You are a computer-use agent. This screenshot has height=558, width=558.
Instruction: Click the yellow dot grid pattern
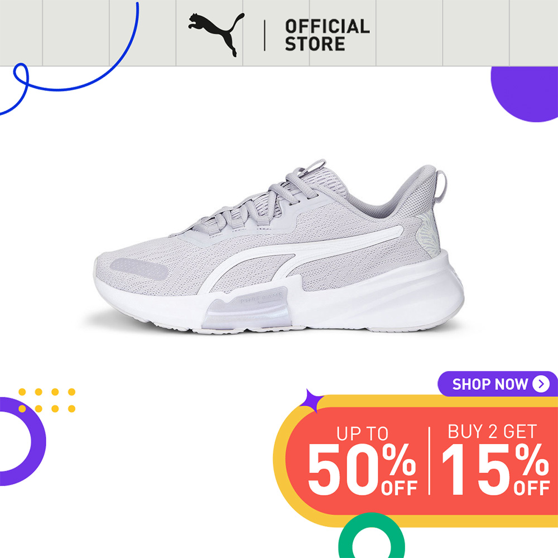click(47, 400)
